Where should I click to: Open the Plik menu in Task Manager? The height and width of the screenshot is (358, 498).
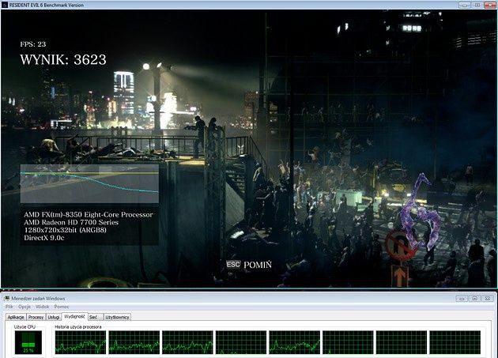9,307
